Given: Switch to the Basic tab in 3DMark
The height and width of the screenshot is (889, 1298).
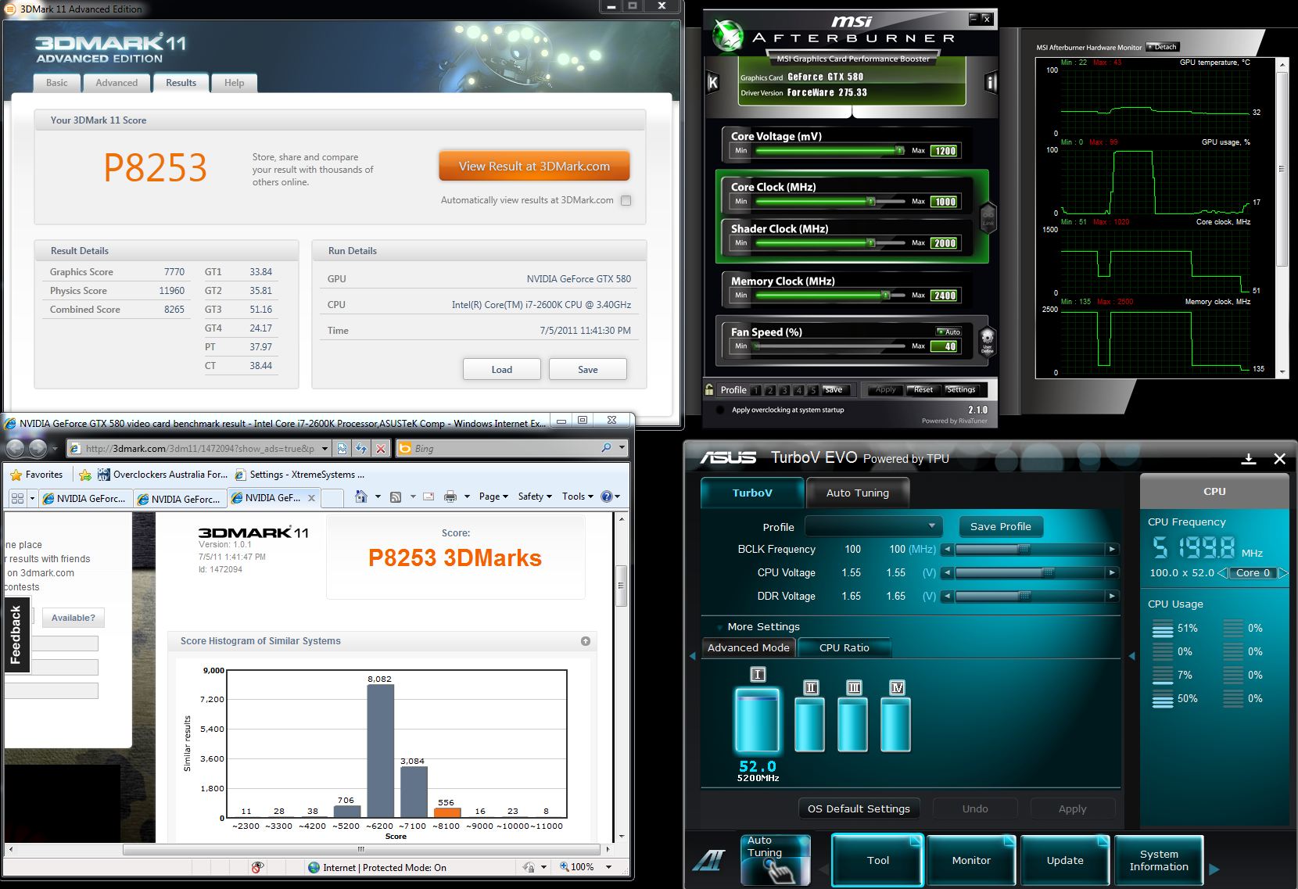Looking at the screenshot, I should tap(57, 83).
